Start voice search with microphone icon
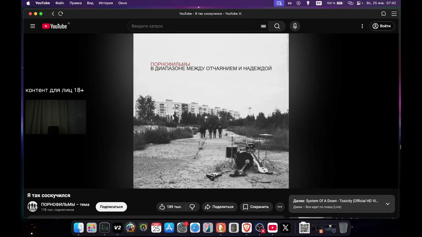The image size is (422, 237). click(295, 26)
